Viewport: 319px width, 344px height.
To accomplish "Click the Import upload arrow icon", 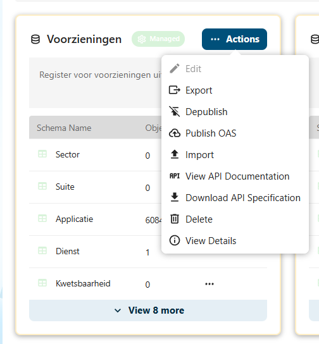I will pos(175,154).
